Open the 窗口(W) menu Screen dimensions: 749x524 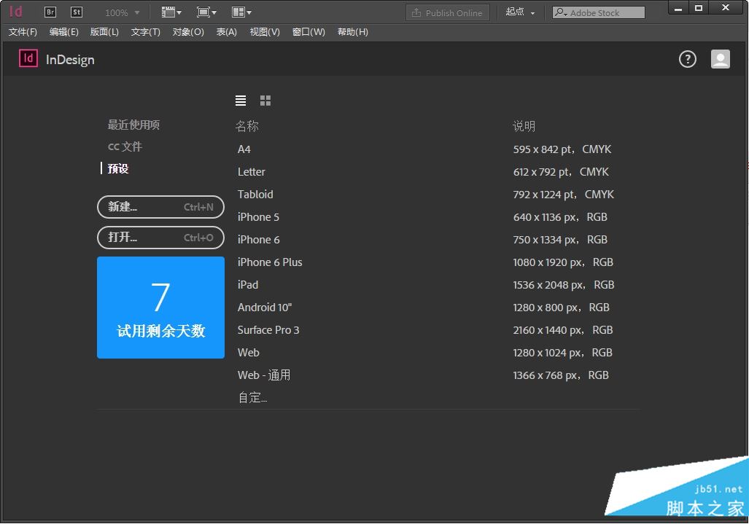pyautogui.click(x=308, y=32)
